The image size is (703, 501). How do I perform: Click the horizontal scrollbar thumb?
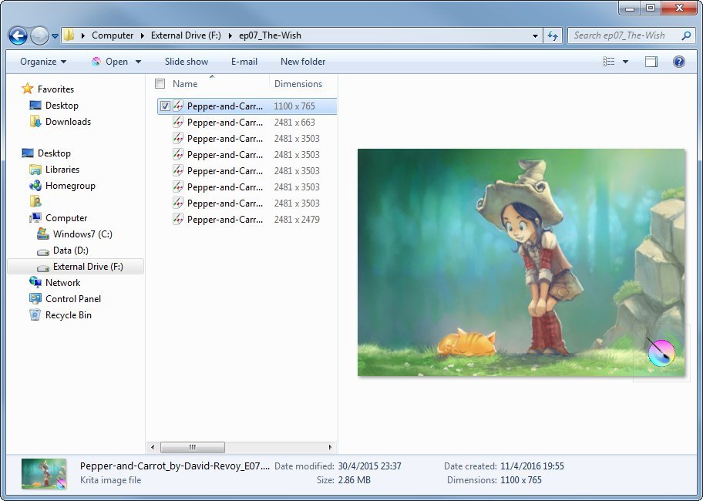[193, 447]
